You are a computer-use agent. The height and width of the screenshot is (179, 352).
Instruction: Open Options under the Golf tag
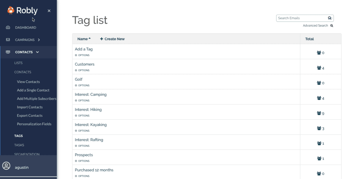tap(82, 86)
